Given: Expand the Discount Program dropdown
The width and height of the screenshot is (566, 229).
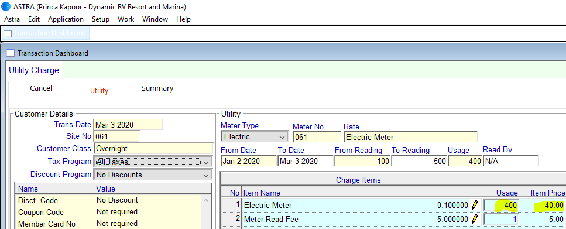Looking at the screenshot, I should click(x=153, y=175).
